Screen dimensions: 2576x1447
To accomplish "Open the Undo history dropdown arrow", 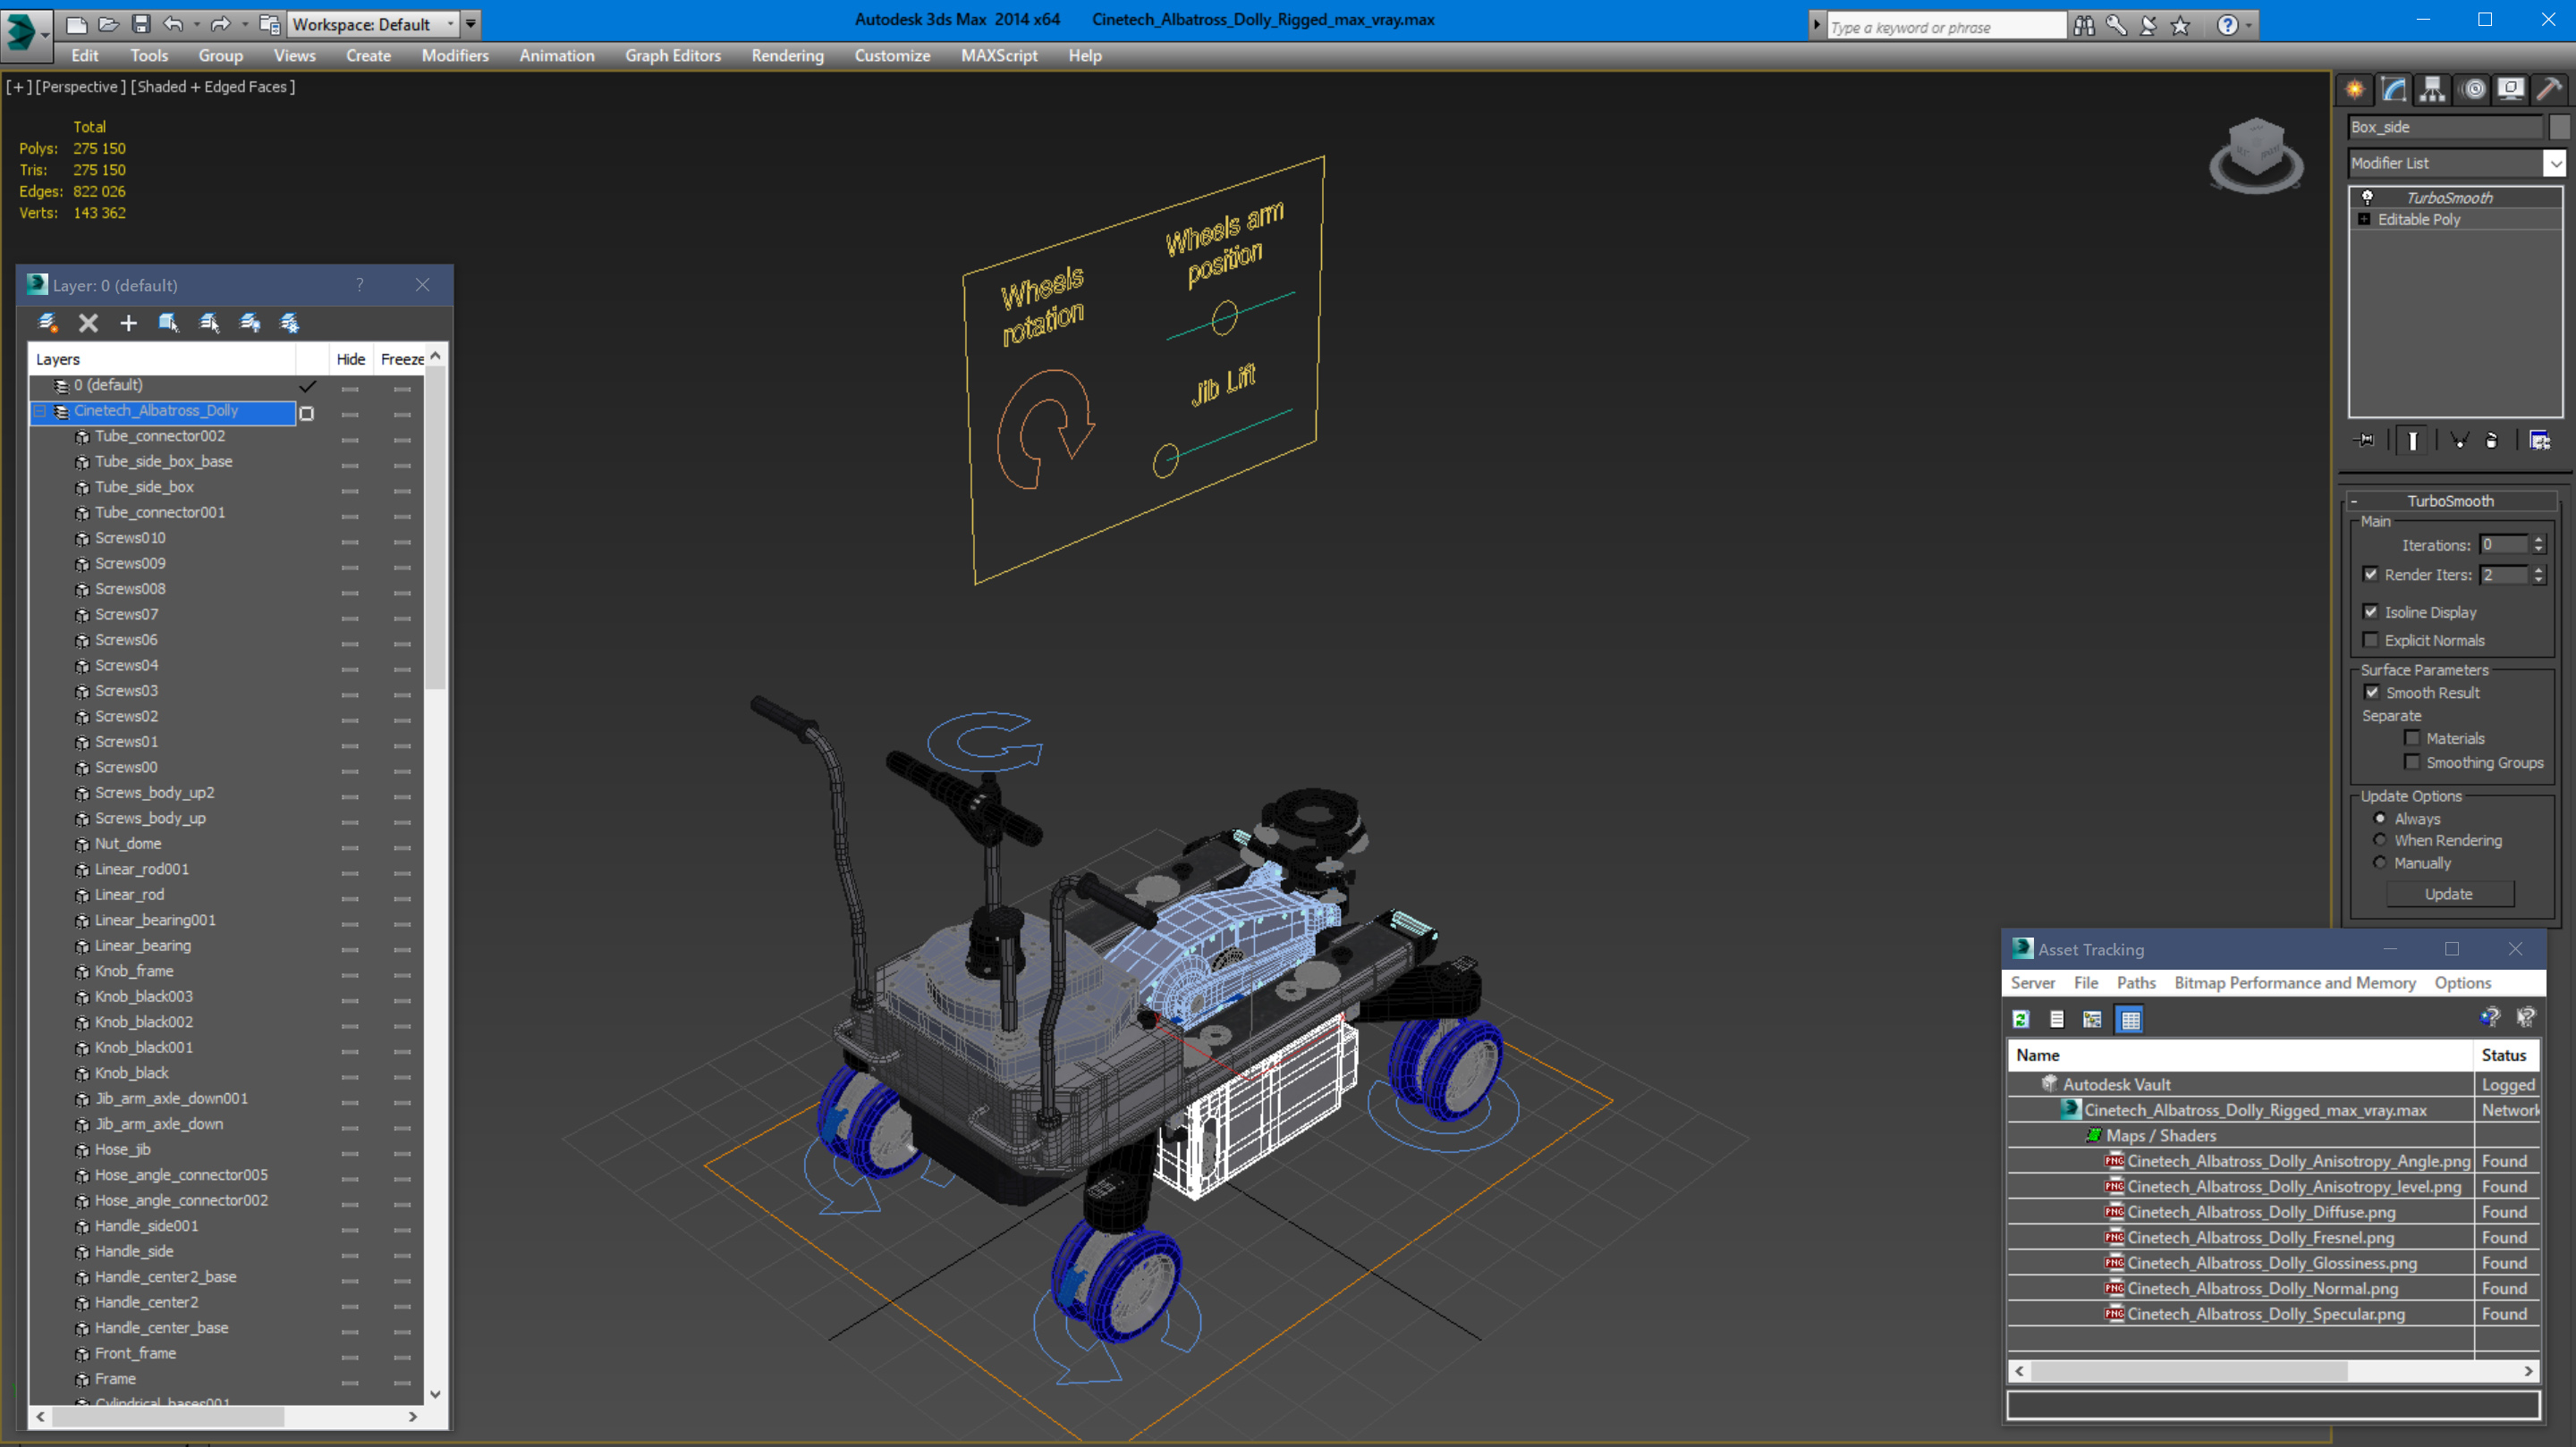I will tap(196, 24).
